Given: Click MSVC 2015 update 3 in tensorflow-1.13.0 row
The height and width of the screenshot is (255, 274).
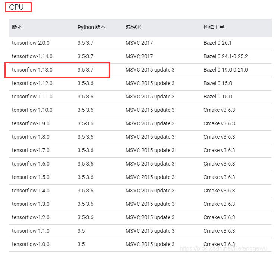Looking at the screenshot, I should tap(150, 70).
